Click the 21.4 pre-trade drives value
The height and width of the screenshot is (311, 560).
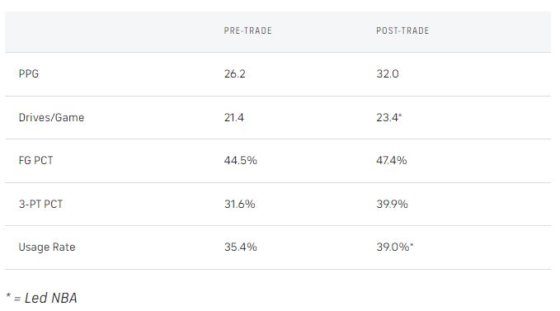point(234,117)
